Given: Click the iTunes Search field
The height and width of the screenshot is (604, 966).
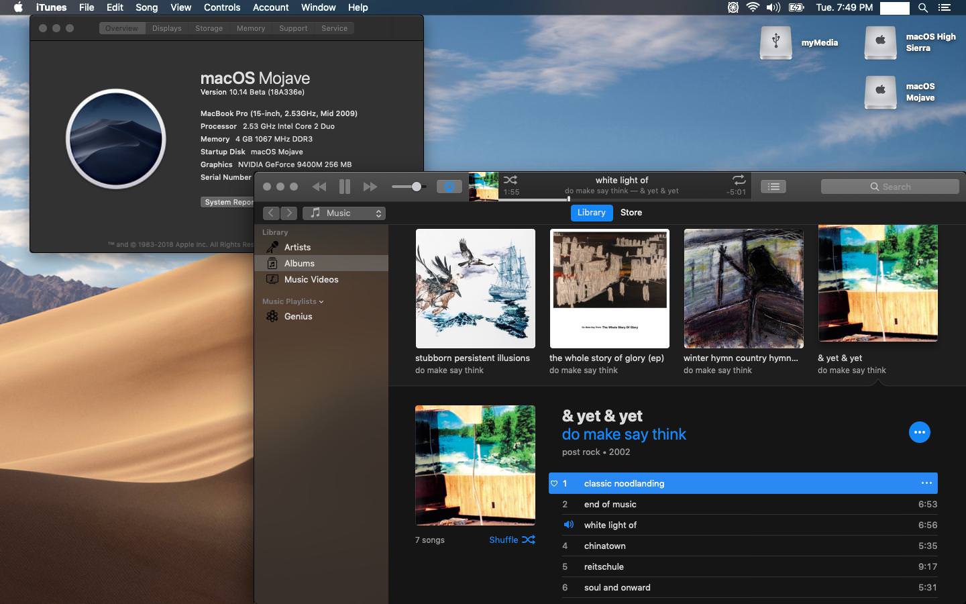Looking at the screenshot, I should 890,187.
